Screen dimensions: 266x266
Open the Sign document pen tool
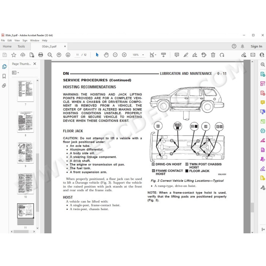tap(195, 55)
